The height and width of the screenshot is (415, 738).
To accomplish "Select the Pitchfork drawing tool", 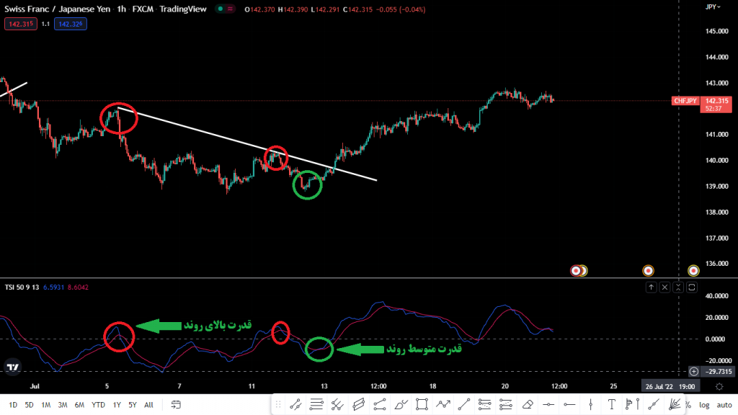I will (337, 404).
